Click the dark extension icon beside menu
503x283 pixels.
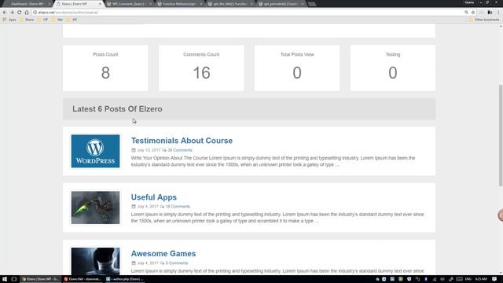(490, 13)
